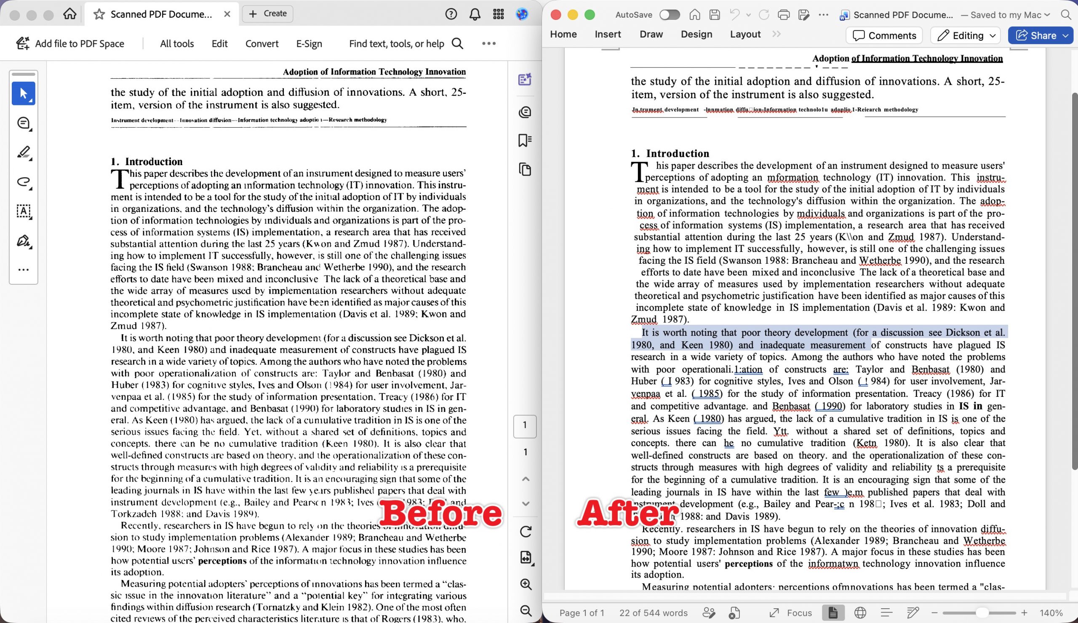This screenshot has width=1078, height=623.
Task: Switch to the Insert ribbon tab
Action: click(608, 34)
